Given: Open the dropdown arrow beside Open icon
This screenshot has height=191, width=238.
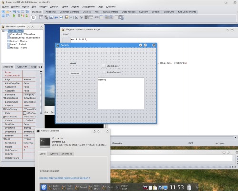Looking at the screenshot, I should pyautogui.click(x=11, y=11).
